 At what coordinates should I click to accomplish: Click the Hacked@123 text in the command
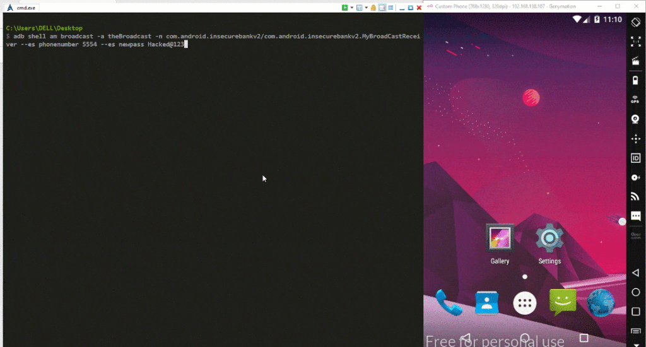pyautogui.click(x=166, y=44)
